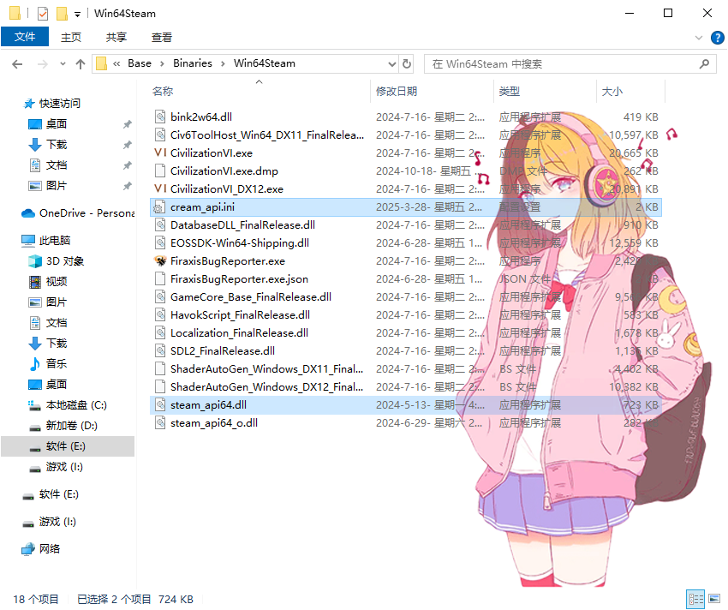Viewport: 728px width, 610px height.
Task: Select EOSSDK-Win64-Shipping.dll file icon
Action: pyautogui.click(x=159, y=242)
